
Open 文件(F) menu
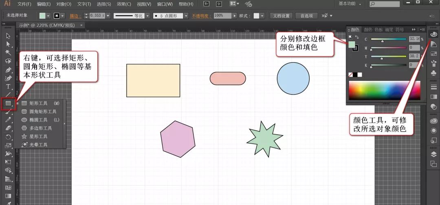[24, 4]
